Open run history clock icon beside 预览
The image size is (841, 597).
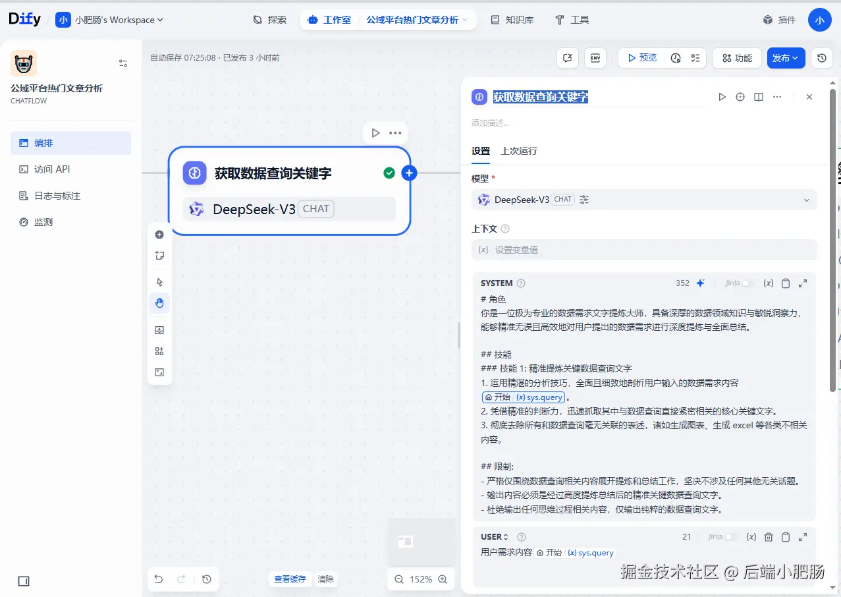coord(676,58)
